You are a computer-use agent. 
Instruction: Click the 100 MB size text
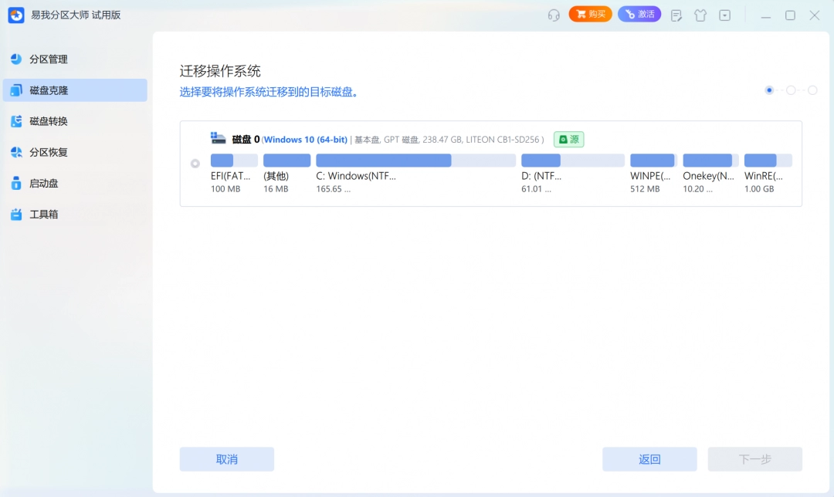[x=225, y=189]
